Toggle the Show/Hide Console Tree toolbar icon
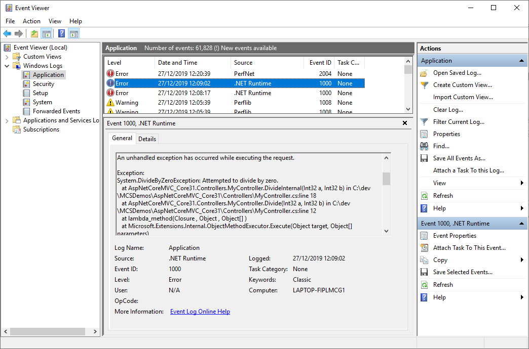Screen dimensions: 529x349 pos(46,34)
